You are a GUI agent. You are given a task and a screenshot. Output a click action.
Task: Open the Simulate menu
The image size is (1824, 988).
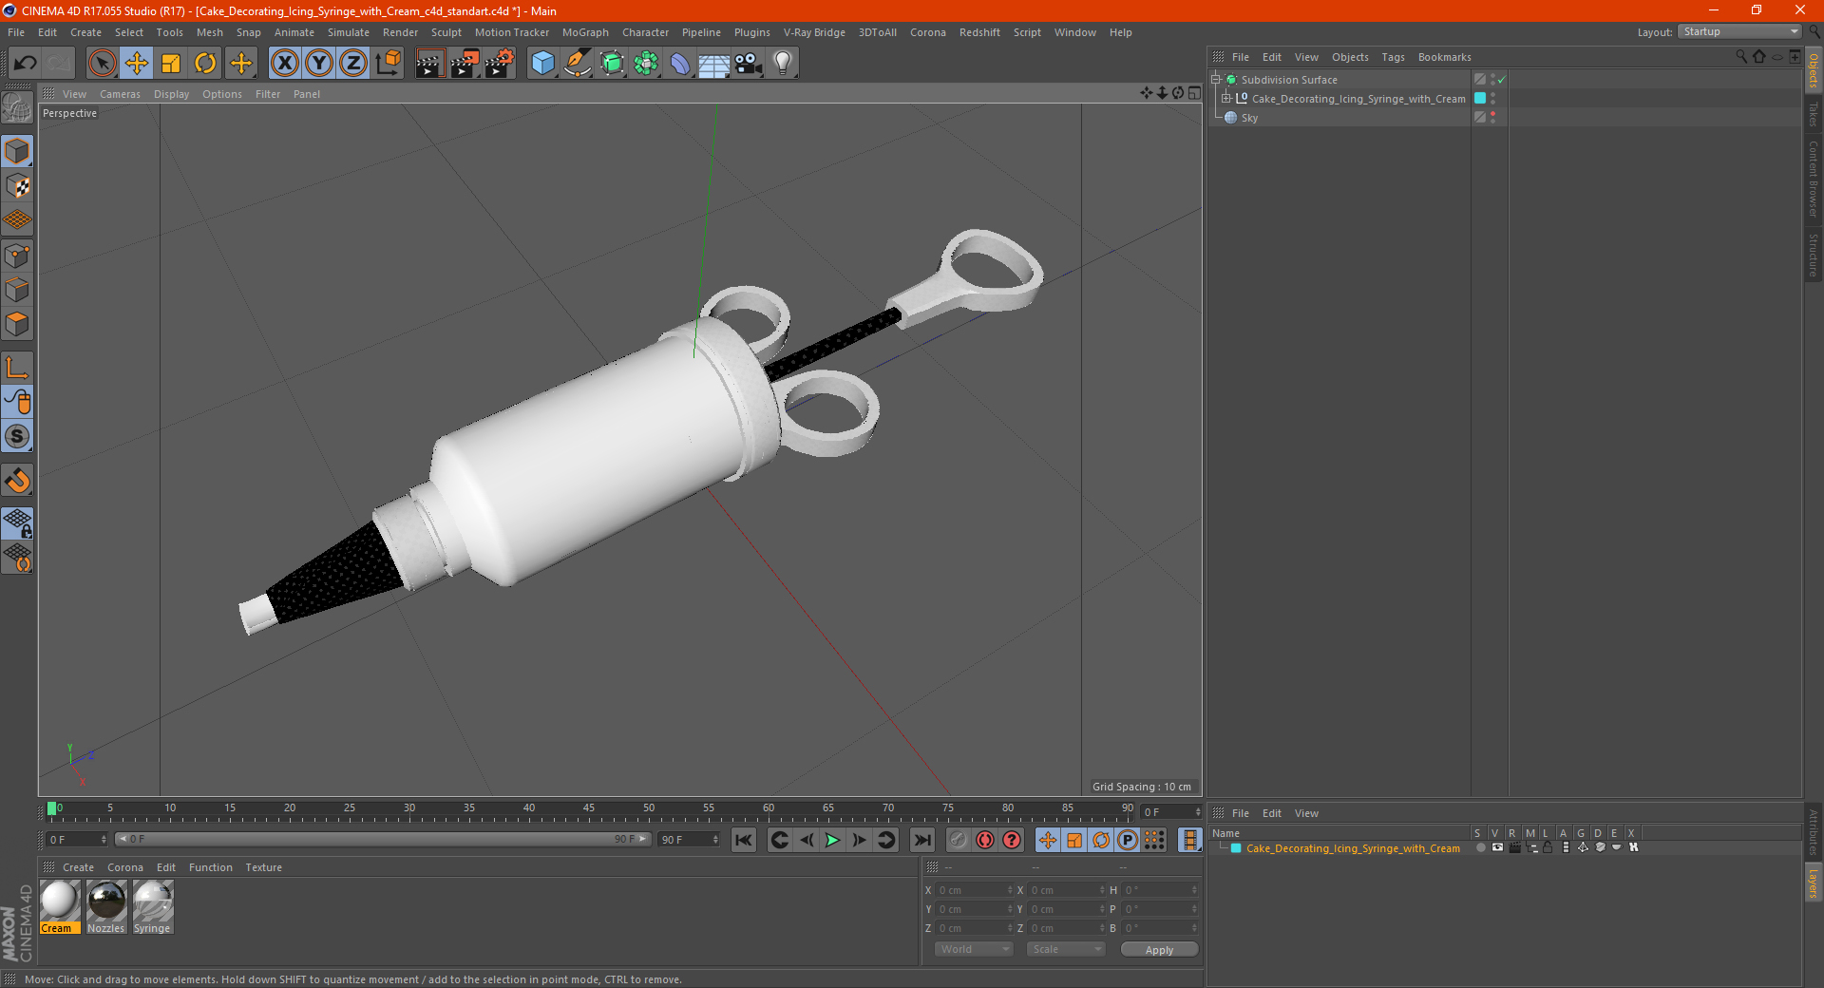pyautogui.click(x=349, y=32)
